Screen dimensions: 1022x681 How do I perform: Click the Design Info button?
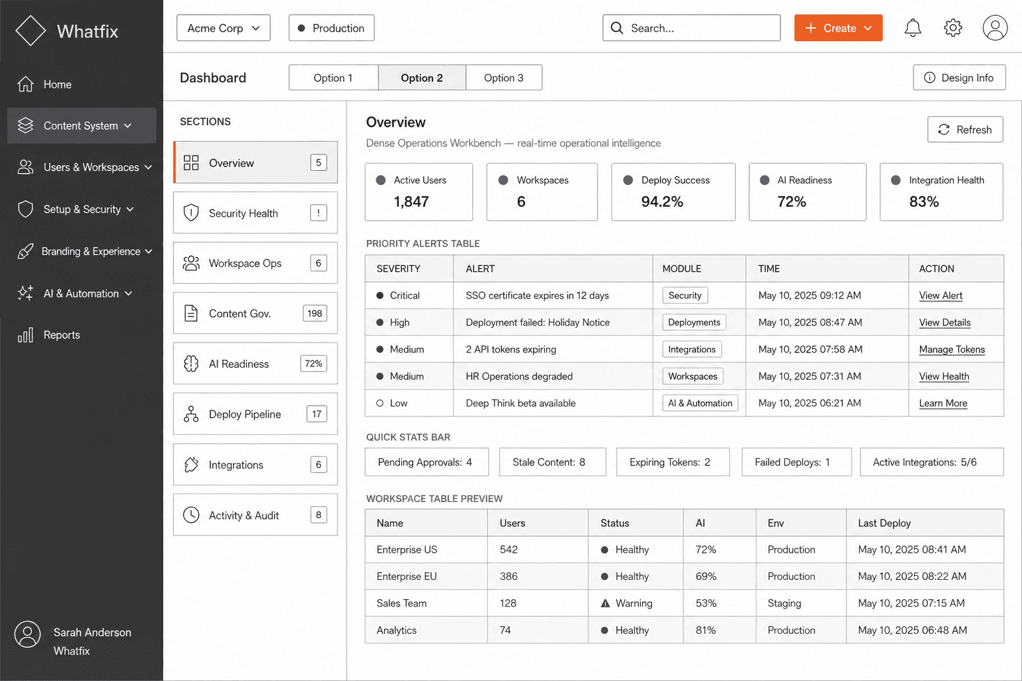[x=959, y=78]
